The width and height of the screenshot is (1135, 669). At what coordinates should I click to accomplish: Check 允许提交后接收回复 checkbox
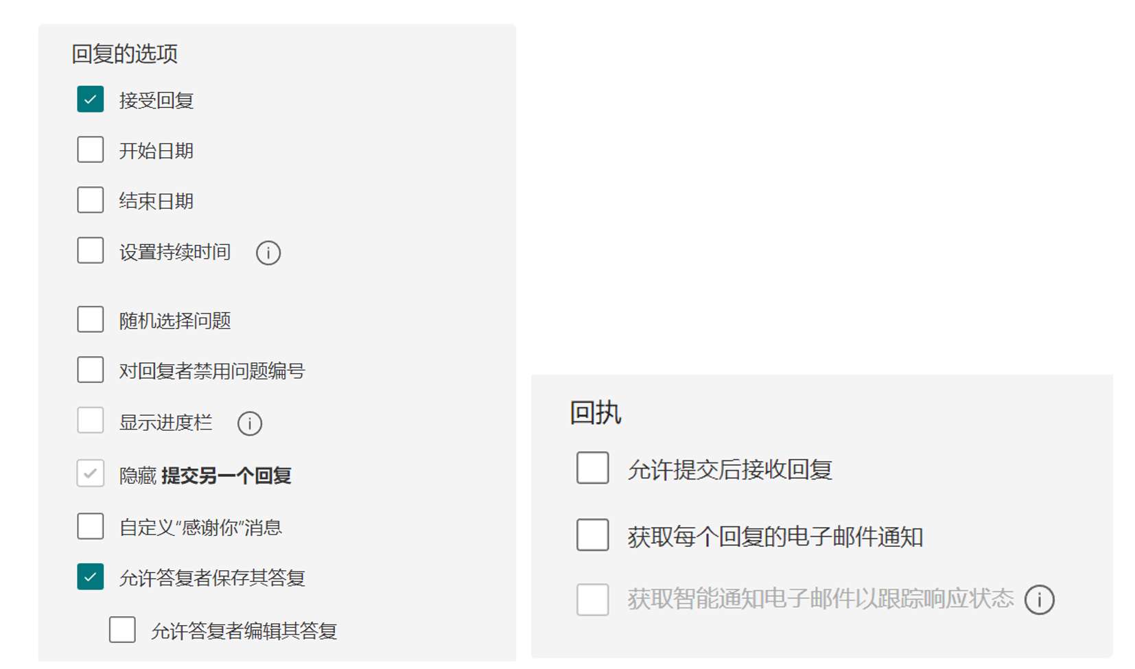592,468
